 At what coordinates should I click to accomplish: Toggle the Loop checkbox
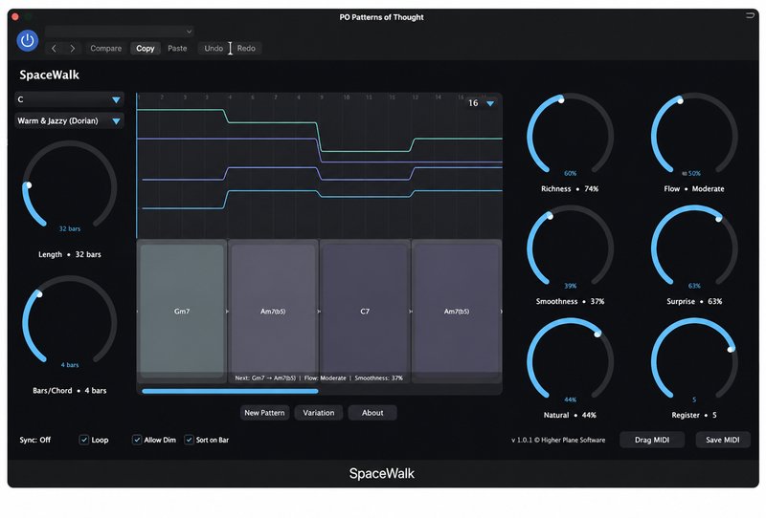pos(84,440)
